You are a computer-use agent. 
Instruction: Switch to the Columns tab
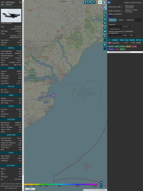pyautogui.click(x=130, y=20)
